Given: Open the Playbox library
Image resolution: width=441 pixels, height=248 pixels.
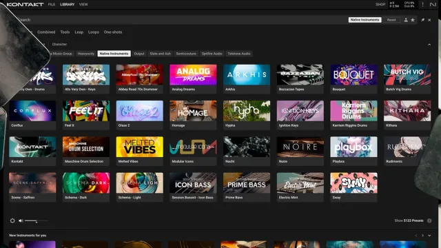Looking at the screenshot, I should (353, 151).
